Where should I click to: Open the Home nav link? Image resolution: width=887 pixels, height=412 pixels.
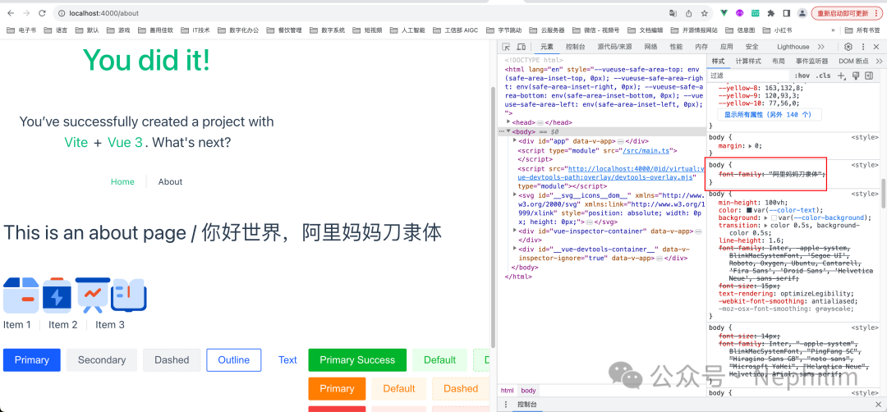pyautogui.click(x=122, y=181)
